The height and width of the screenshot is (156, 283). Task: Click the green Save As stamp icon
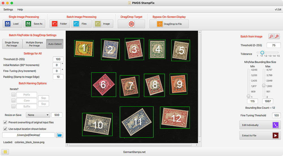tap(28, 24)
